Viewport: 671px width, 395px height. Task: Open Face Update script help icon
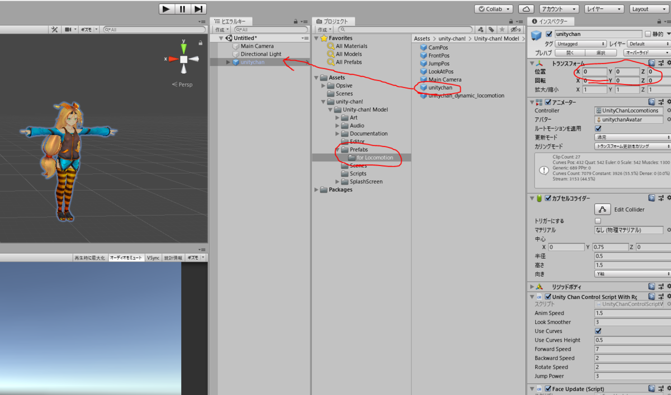click(652, 388)
